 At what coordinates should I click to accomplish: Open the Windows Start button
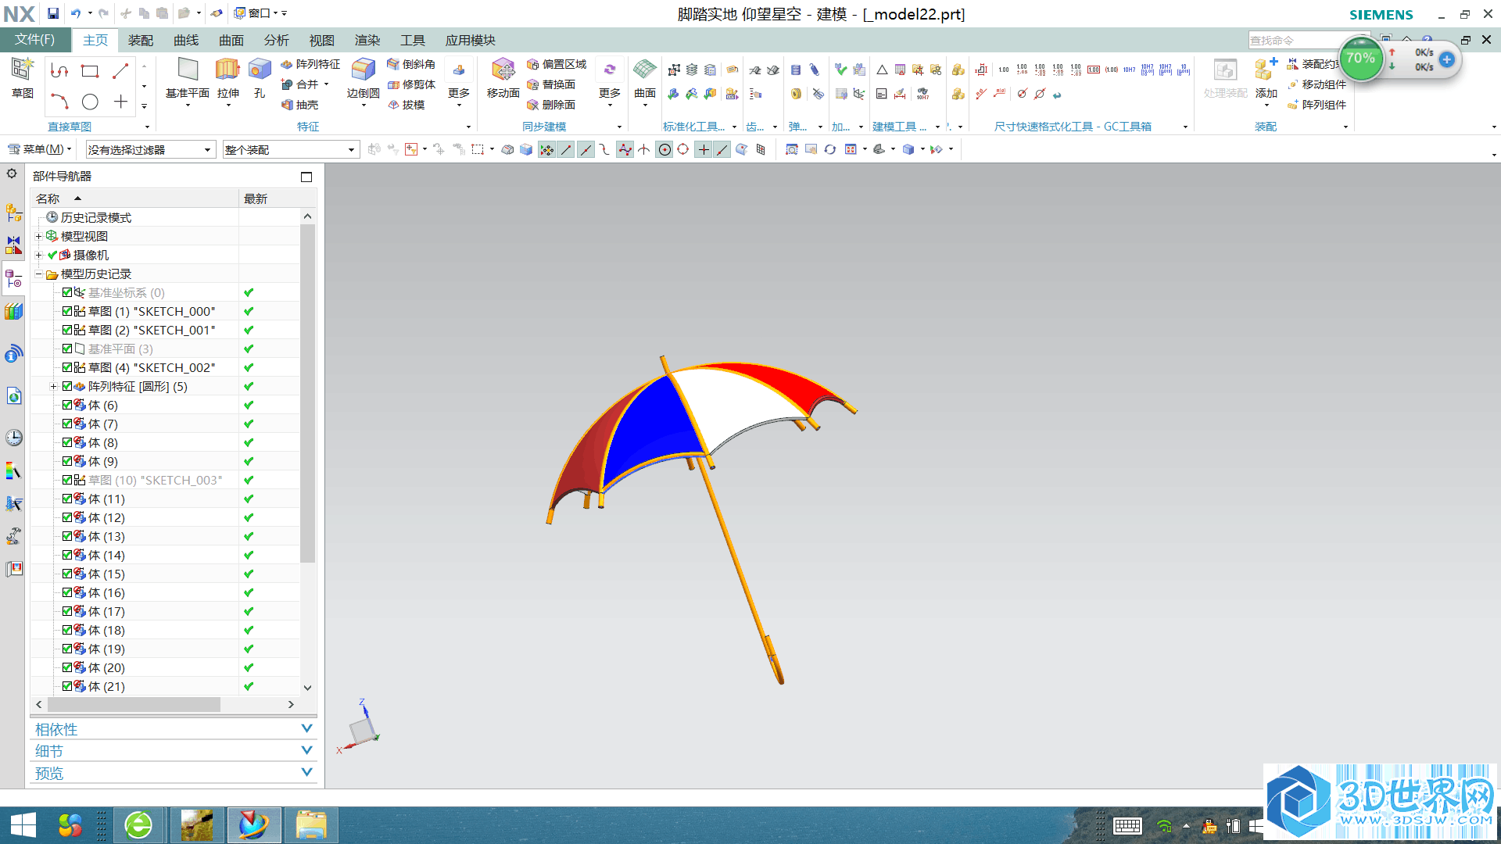pyautogui.click(x=23, y=825)
